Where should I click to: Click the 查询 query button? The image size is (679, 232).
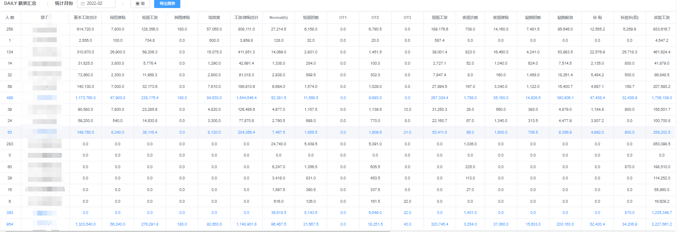click(140, 4)
